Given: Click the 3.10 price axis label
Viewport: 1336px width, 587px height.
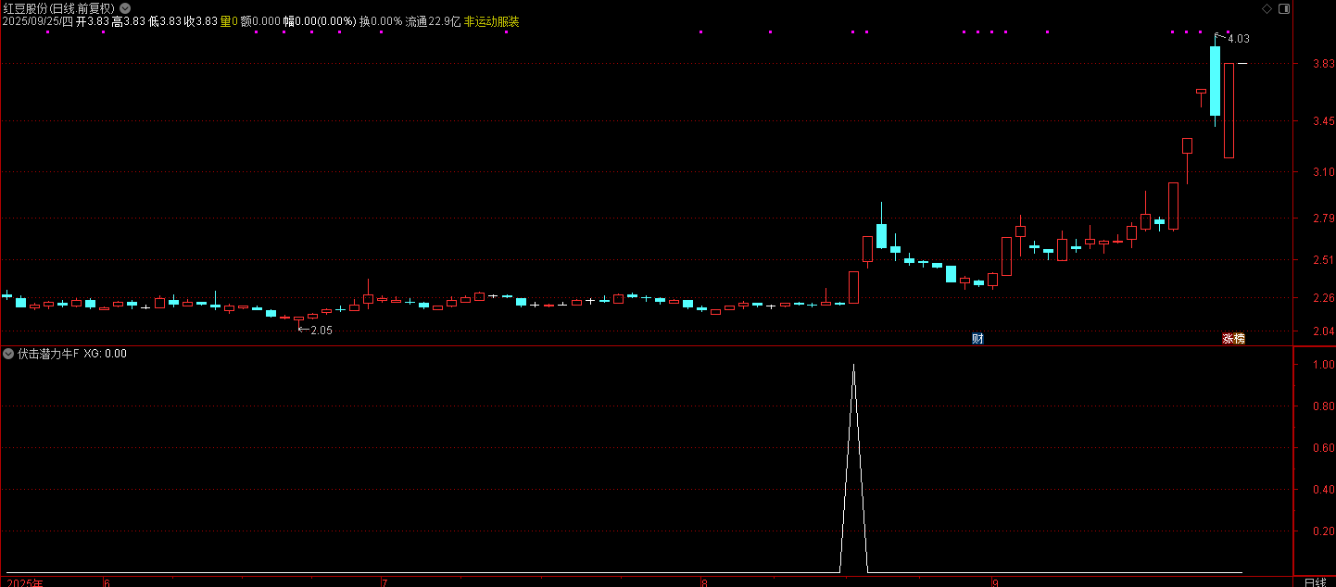Looking at the screenshot, I should 1322,172.
